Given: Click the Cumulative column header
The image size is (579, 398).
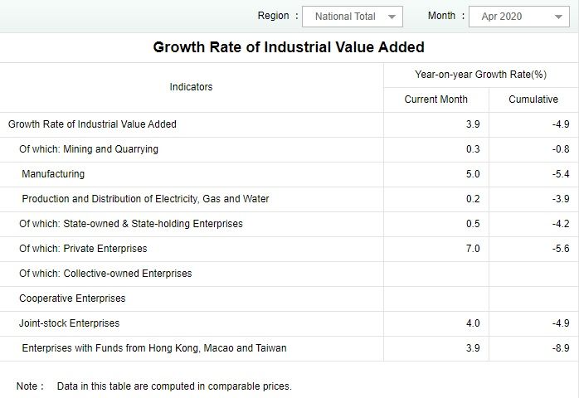Looking at the screenshot, I should click(533, 99).
